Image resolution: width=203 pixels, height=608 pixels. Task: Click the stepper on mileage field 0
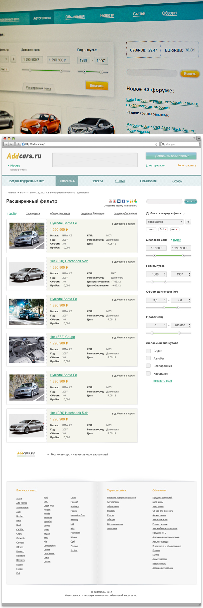click(165, 325)
